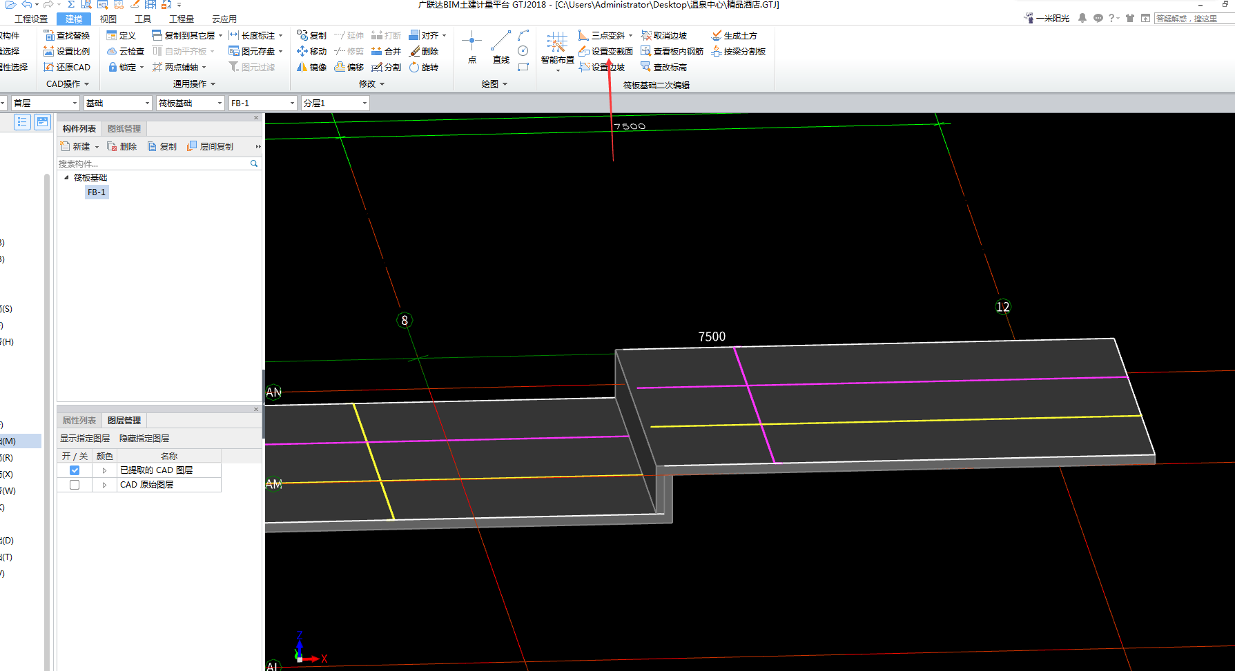Screen dimensions: 1235x671
Task: Open the 云应用 ribbon tab
Action: (224, 19)
